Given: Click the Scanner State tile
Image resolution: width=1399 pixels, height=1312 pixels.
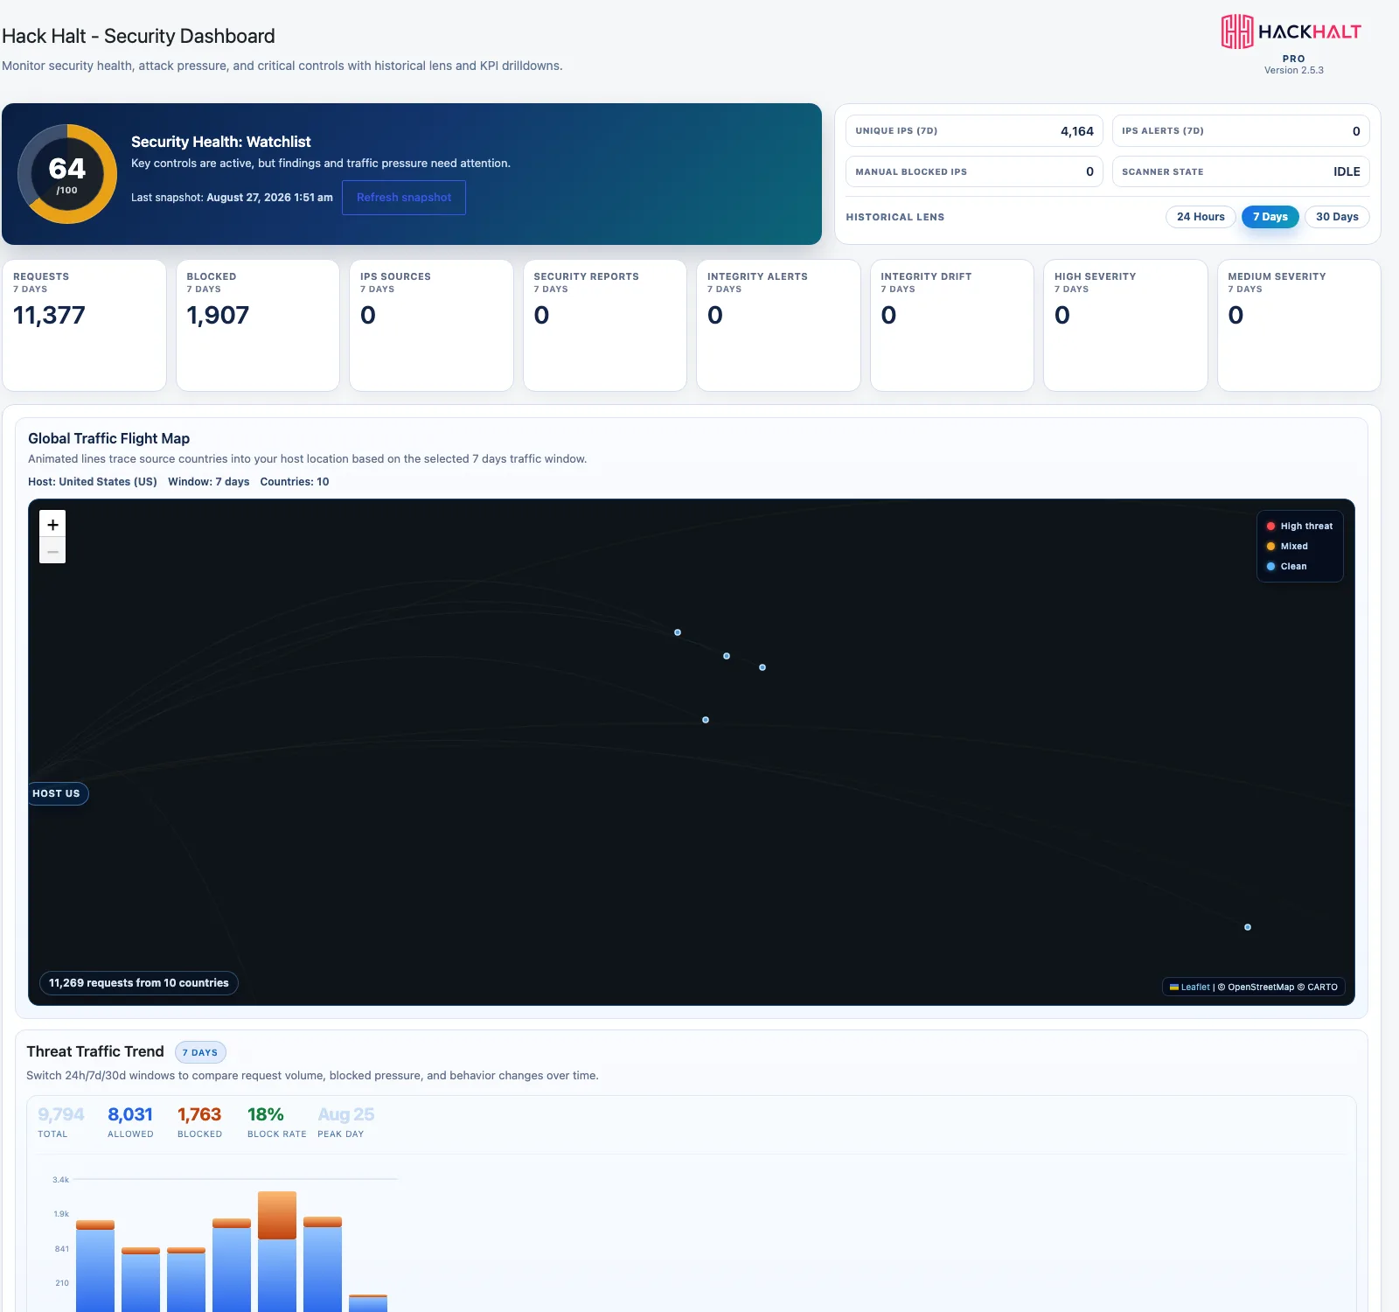Looking at the screenshot, I should point(1241,171).
